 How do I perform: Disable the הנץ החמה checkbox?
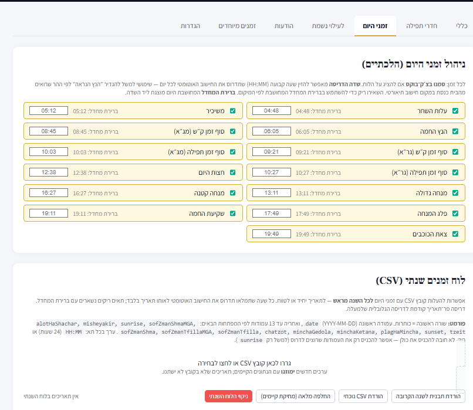[455, 131]
